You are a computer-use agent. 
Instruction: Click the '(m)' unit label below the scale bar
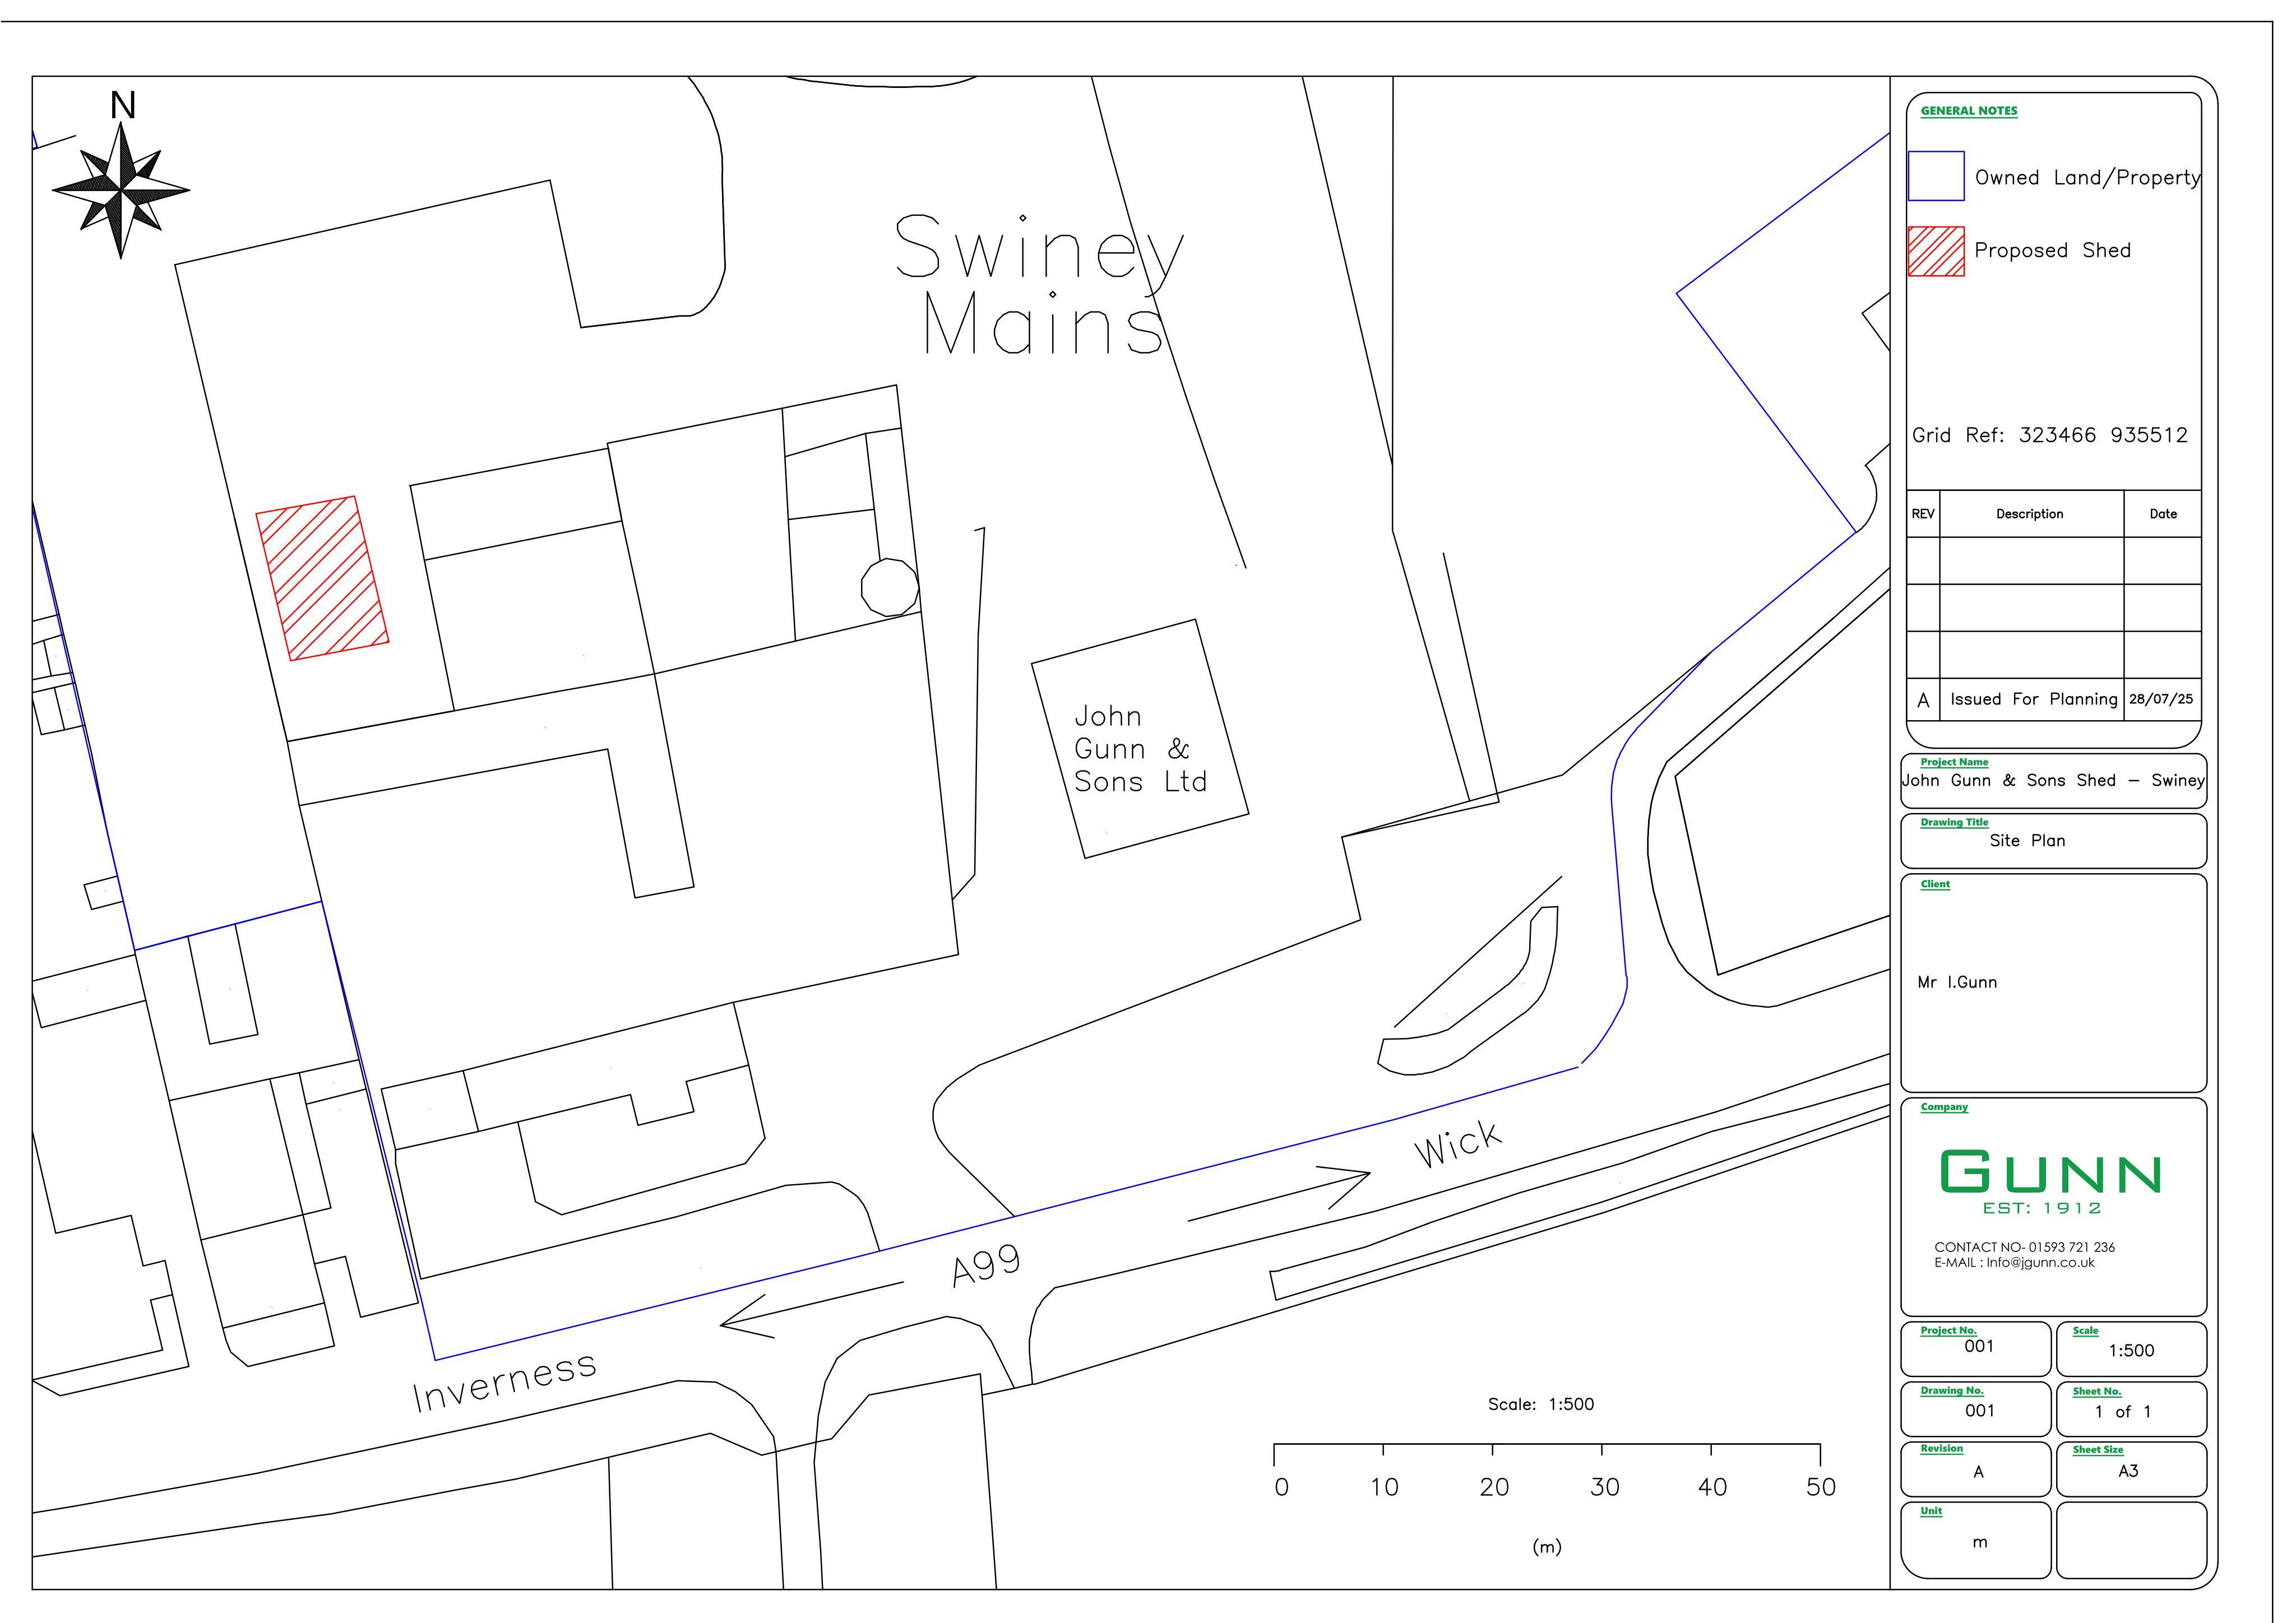pyautogui.click(x=1547, y=1547)
